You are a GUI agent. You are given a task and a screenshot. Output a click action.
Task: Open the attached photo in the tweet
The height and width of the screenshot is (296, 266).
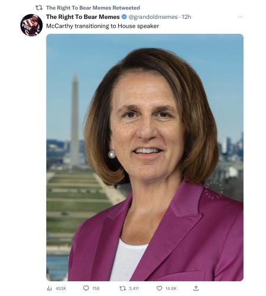point(145,157)
